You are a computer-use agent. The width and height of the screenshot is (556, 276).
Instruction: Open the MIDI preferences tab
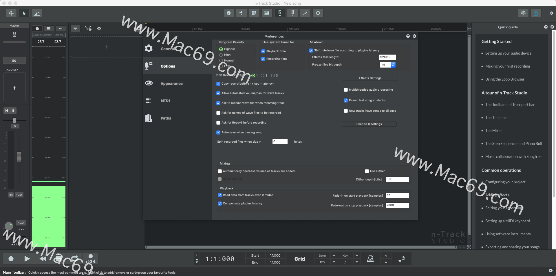177,100
